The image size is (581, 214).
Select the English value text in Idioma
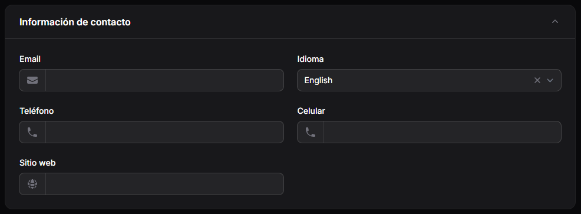click(318, 80)
